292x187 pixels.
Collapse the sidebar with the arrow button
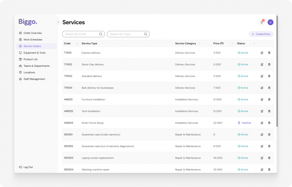(58, 22)
